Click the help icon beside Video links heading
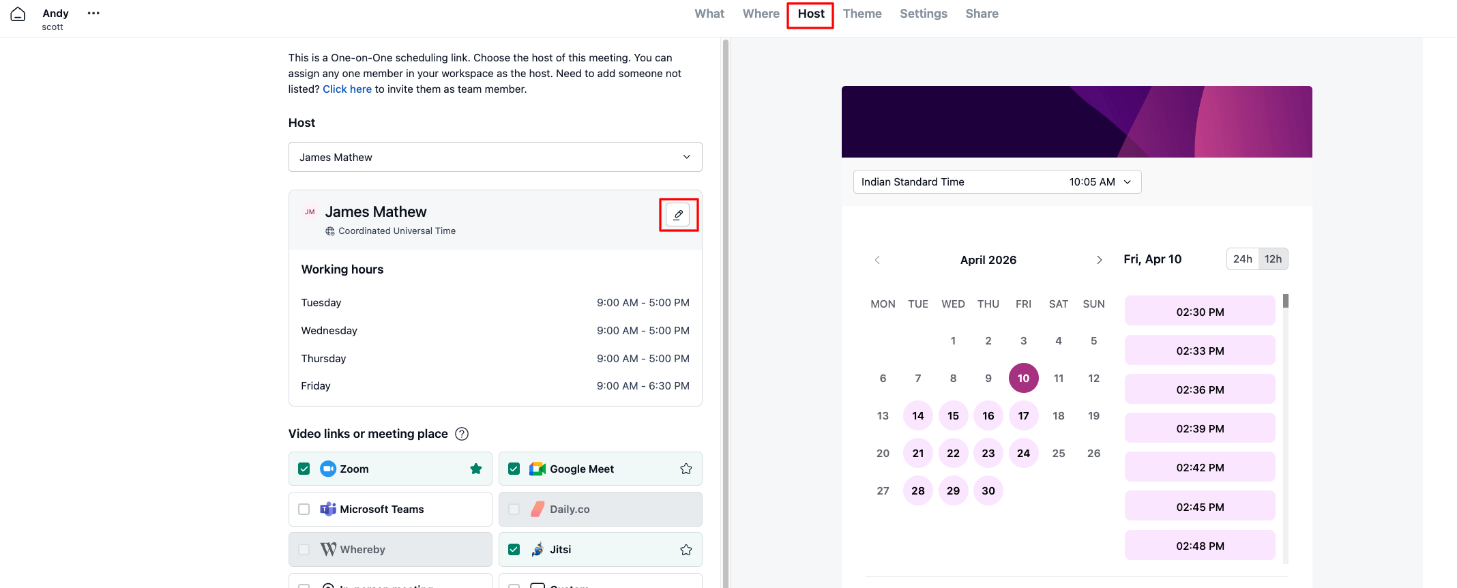1457x588 pixels. 462,434
